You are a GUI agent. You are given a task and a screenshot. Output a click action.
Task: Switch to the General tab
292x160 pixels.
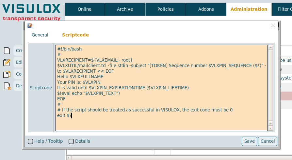point(40,35)
